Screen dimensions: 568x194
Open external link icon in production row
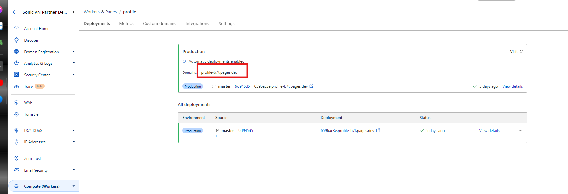(311, 86)
